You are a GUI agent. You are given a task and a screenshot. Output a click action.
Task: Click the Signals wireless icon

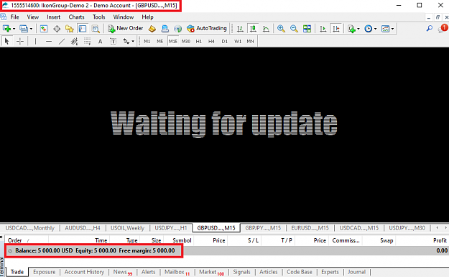pyautogui.click(x=178, y=28)
